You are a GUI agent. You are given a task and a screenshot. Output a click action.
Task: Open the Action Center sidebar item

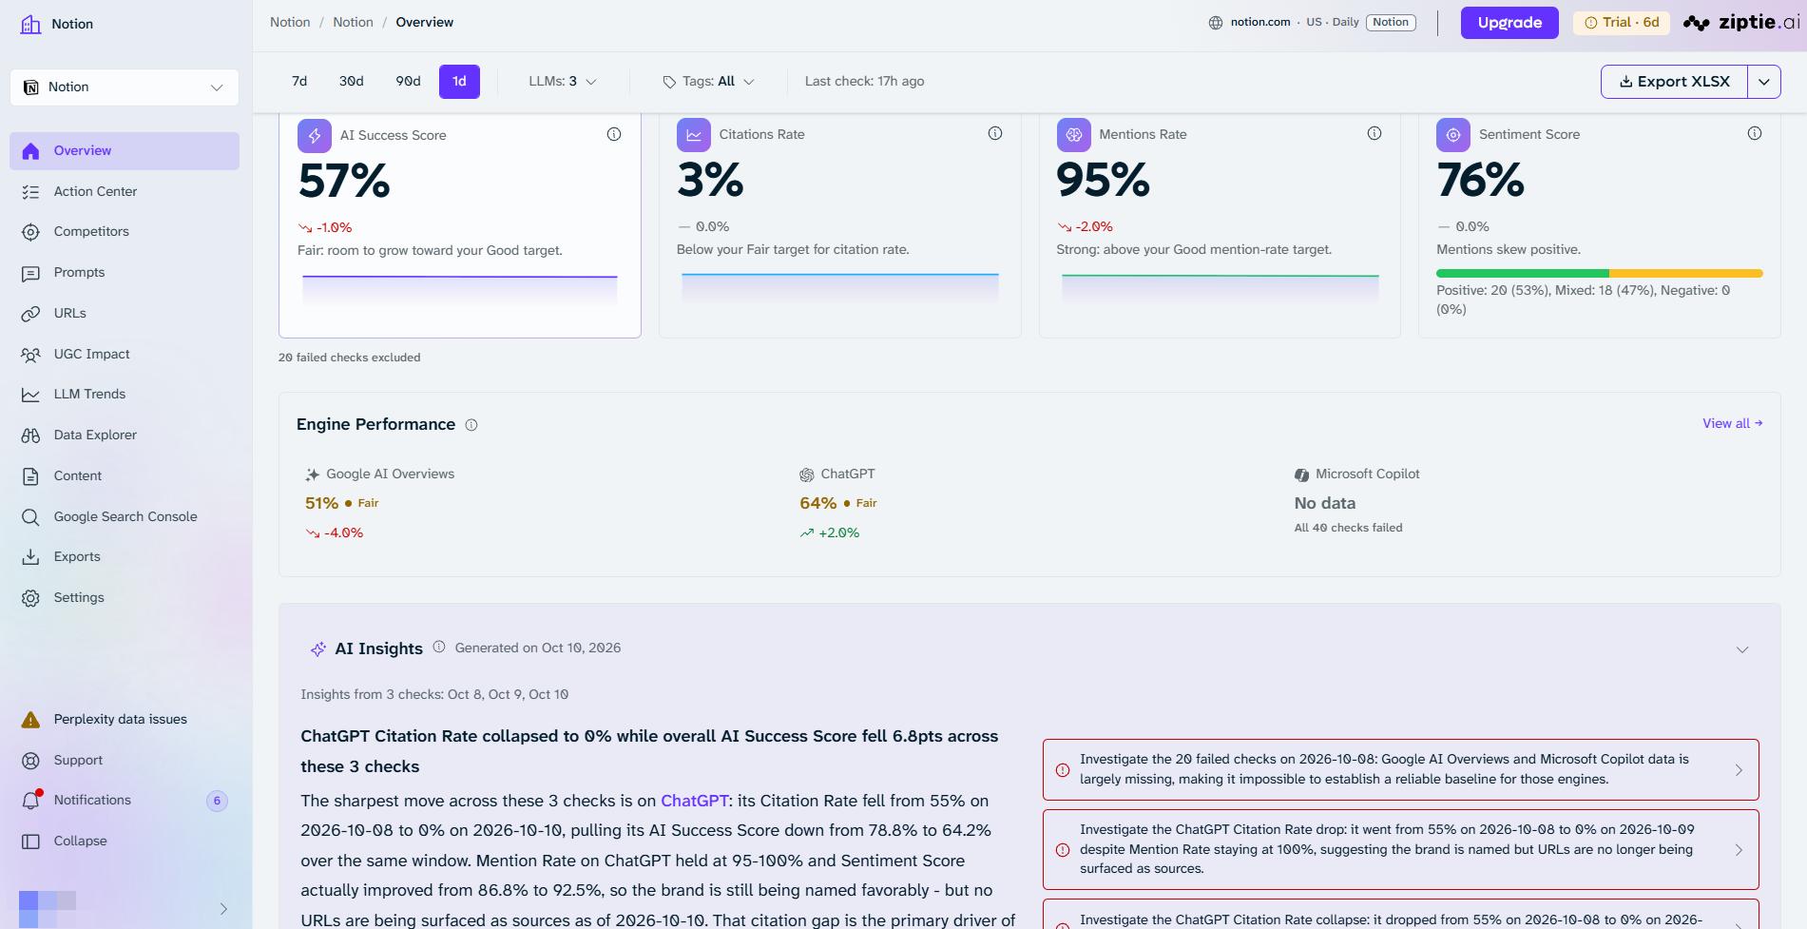tap(124, 191)
